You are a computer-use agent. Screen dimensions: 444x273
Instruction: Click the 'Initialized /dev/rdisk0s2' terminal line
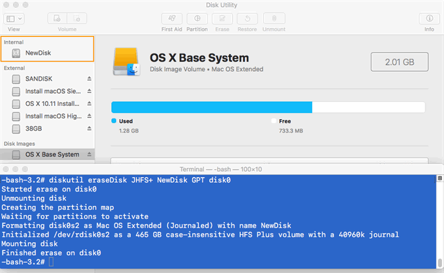point(200,235)
